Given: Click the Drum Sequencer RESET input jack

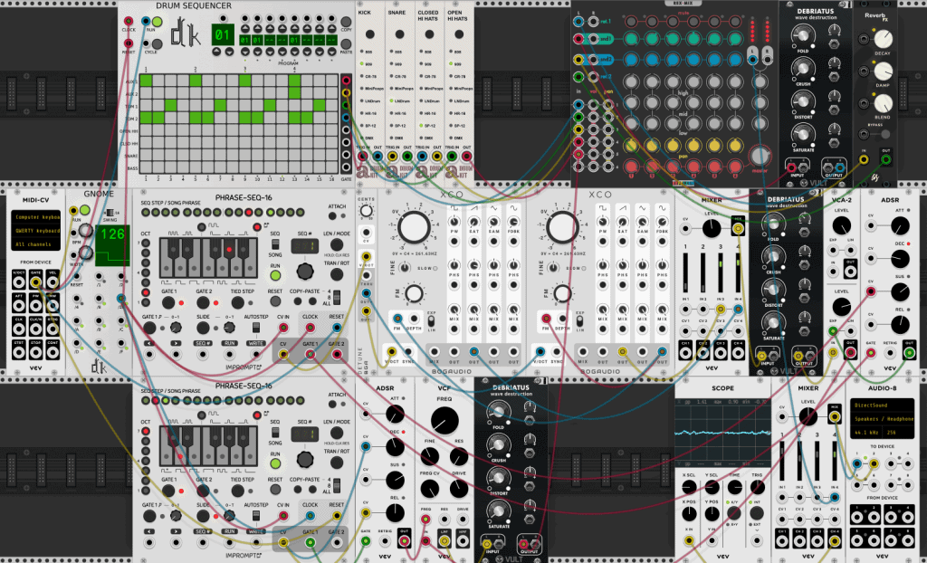Looking at the screenshot, I should pyautogui.click(x=129, y=43).
